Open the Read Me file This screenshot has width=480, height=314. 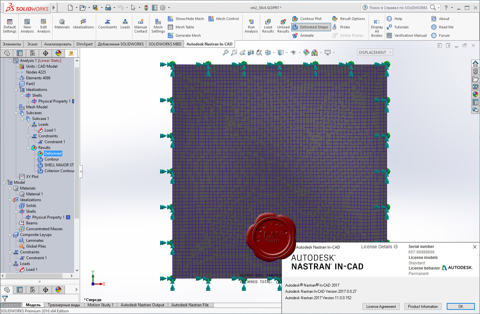pyautogui.click(x=442, y=27)
